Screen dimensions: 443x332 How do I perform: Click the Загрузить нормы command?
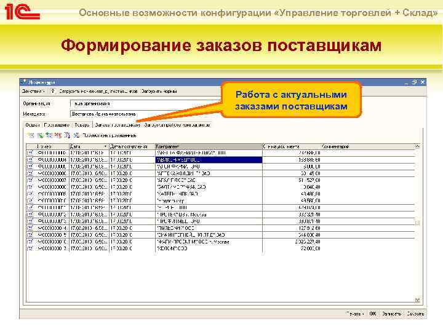pos(159,91)
